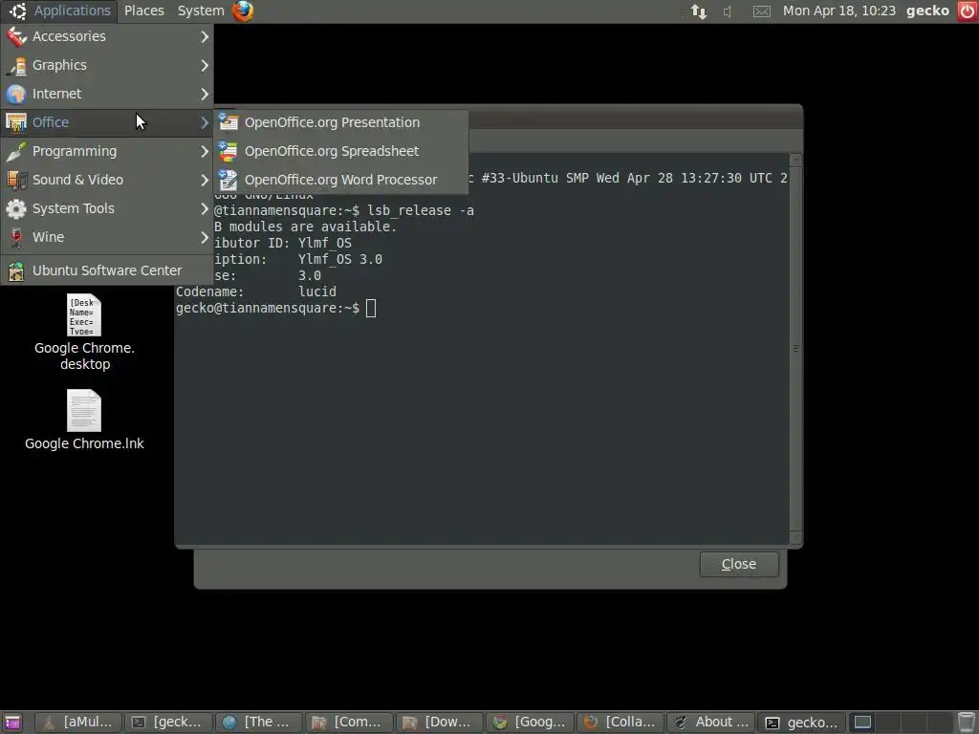
Task: Click the System Tools gear icon
Action: 16,208
